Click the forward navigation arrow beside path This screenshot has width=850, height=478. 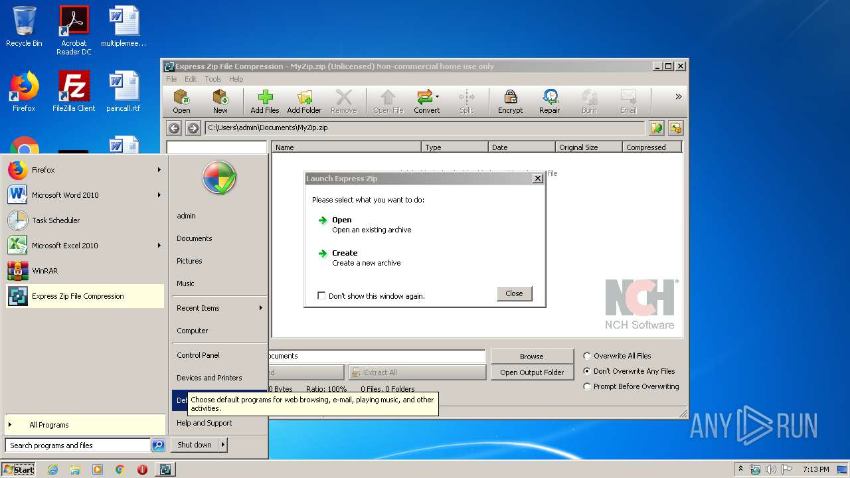click(x=193, y=128)
